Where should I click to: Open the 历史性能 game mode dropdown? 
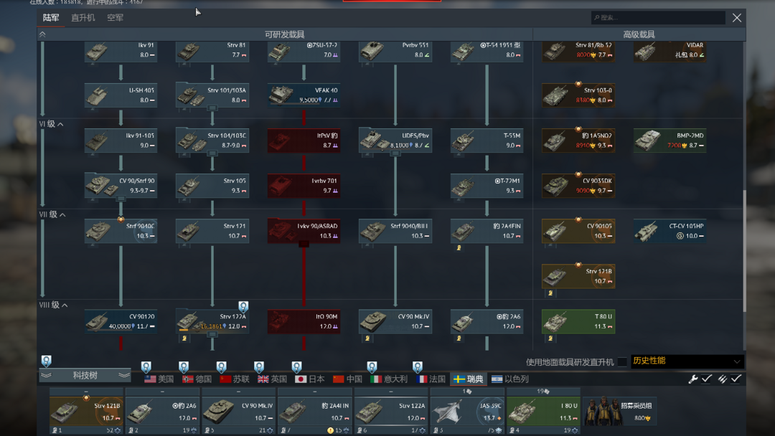click(687, 361)
